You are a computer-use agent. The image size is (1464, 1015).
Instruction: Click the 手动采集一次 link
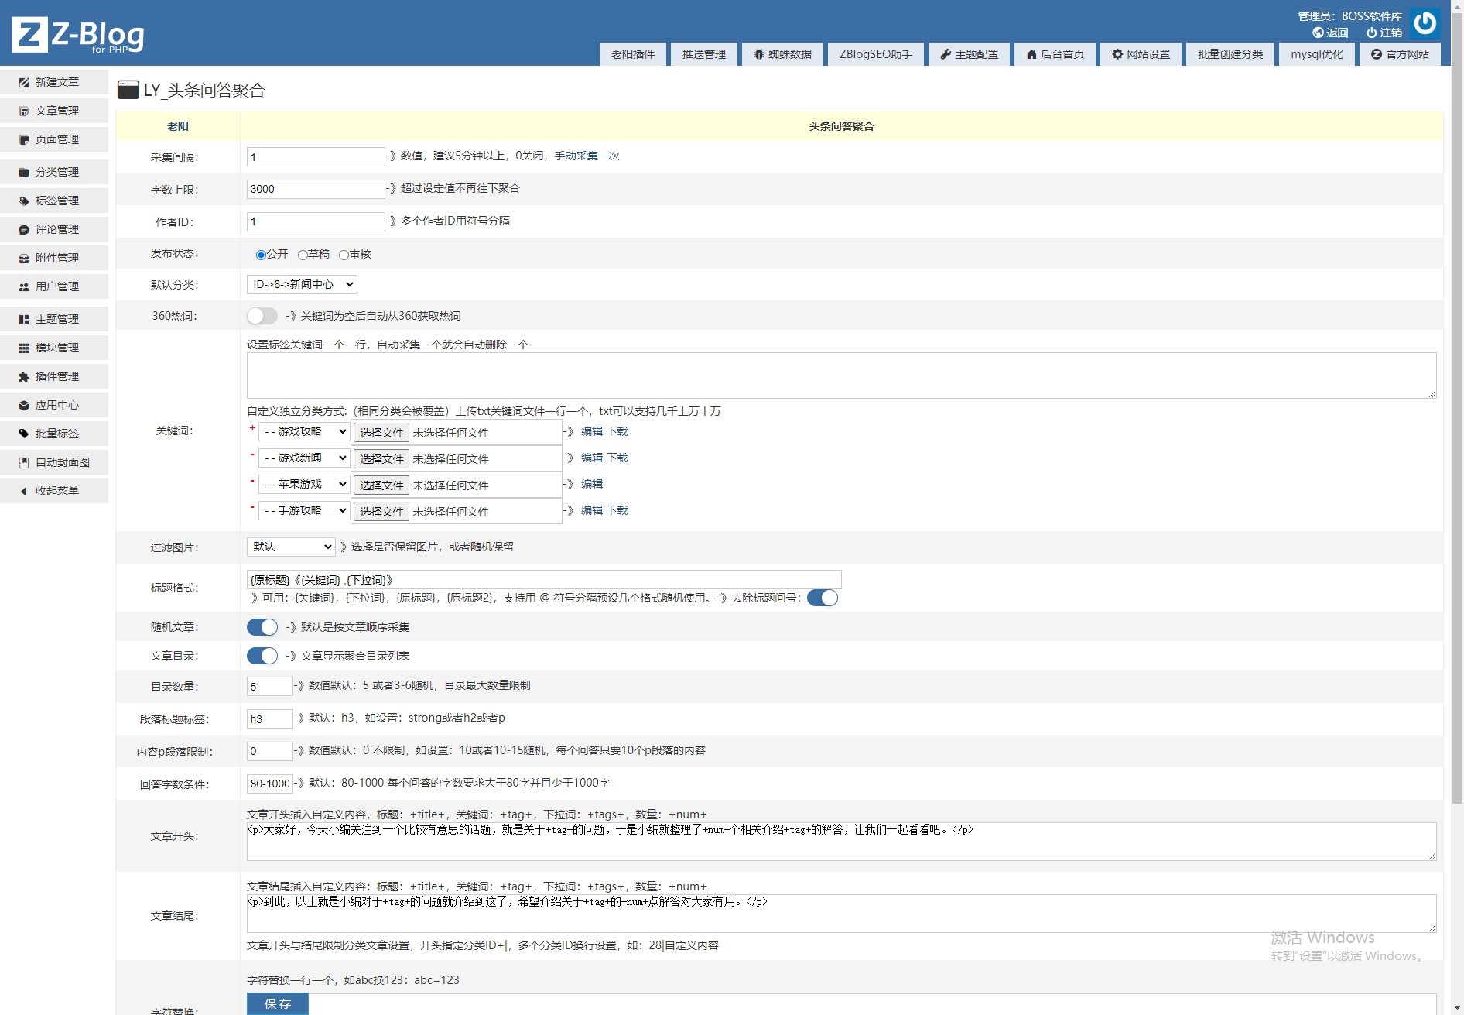tap(587, 156)
